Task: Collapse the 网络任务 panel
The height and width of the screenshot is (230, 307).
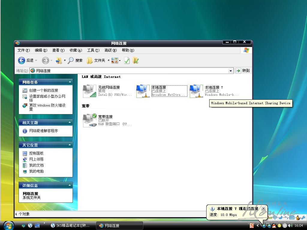Action: (x=70, y=82)
